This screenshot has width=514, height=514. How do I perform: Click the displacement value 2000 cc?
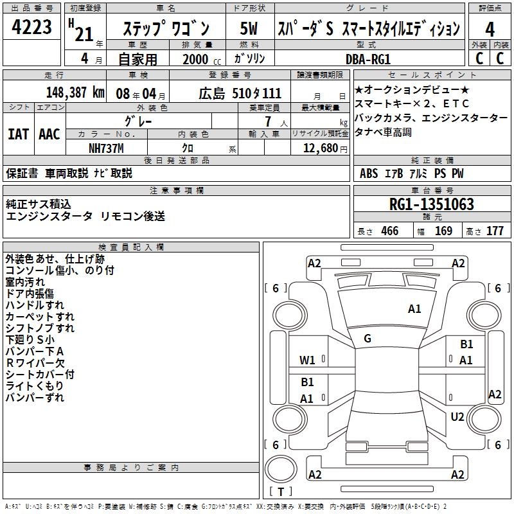[x=202, y=59]
